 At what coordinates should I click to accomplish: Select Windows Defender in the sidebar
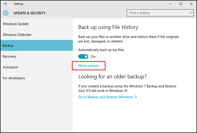[17, 35]
